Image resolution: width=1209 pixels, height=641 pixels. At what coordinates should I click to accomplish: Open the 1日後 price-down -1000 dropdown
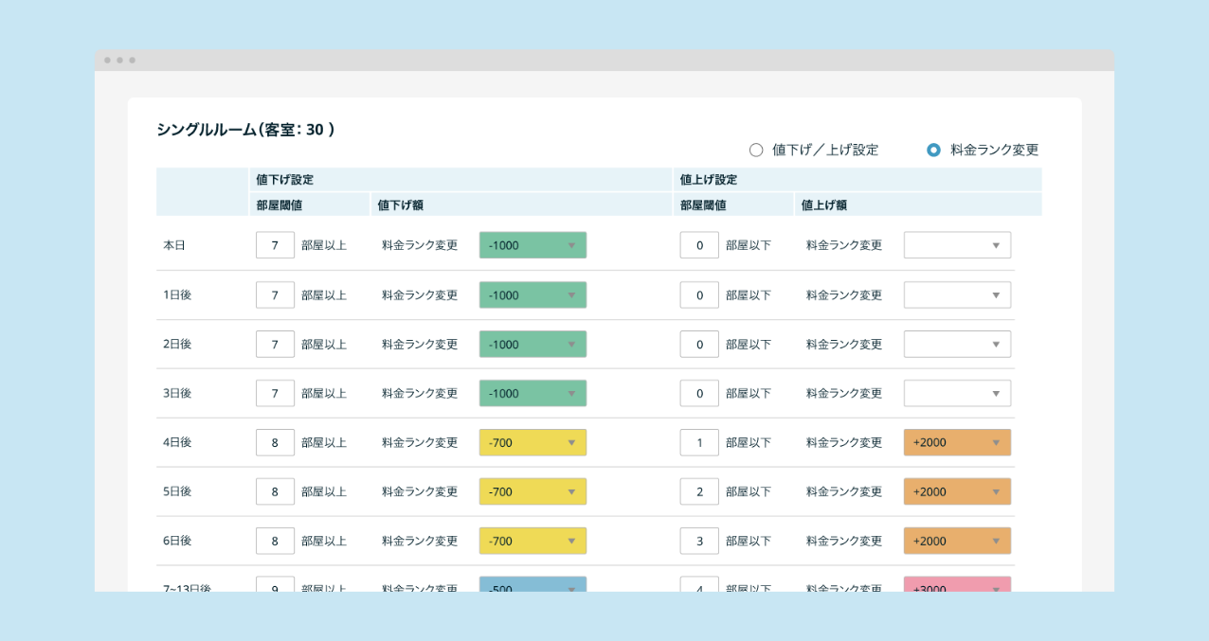532,294
